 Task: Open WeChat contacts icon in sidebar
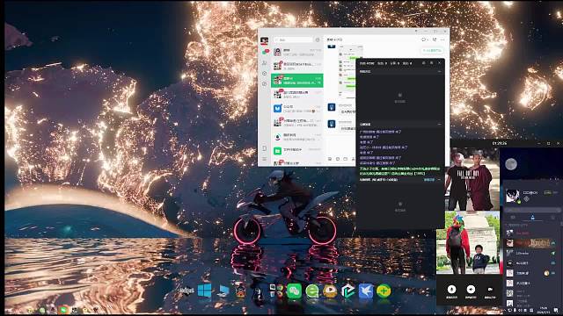pos(264,63)
